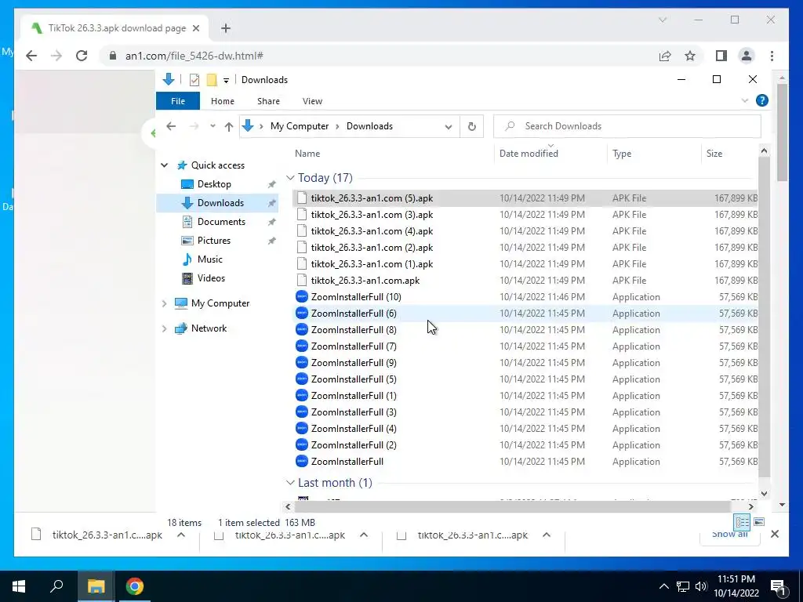
Task: Bookmark this page with star icon
Action: click(690, 56)
